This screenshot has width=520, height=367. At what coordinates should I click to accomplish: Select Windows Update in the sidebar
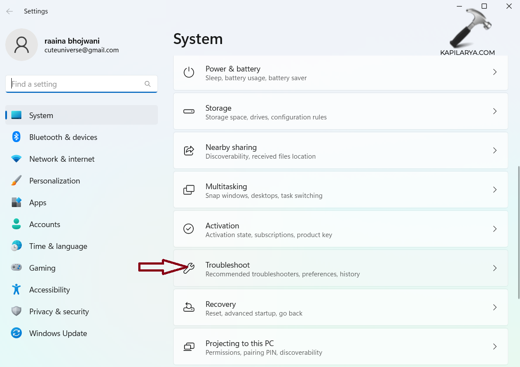point(58,333)
